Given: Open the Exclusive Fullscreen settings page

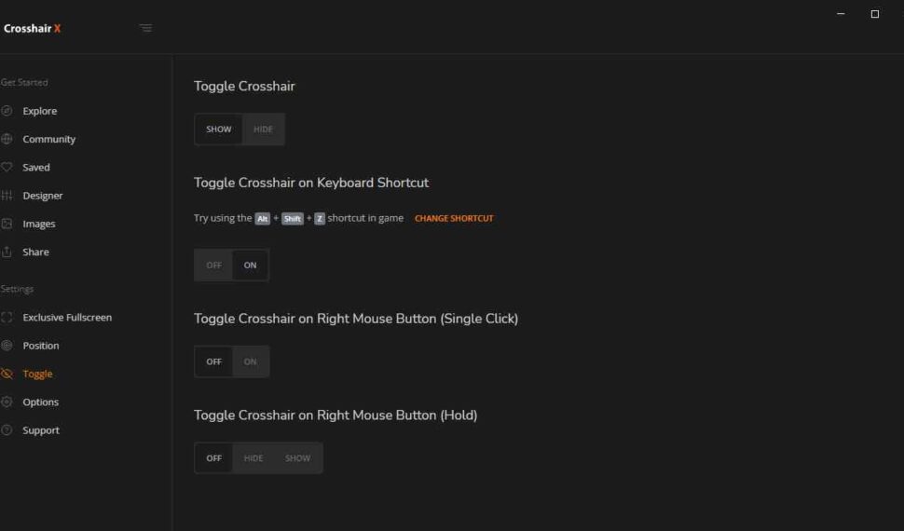Looking at the screenshot, I should pos(67,318).
